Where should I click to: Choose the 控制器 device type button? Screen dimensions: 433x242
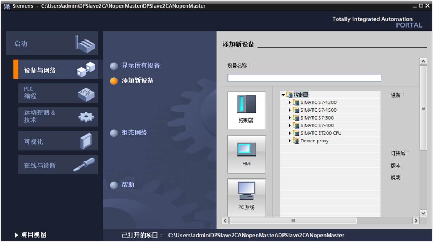[x=246, y=110]
